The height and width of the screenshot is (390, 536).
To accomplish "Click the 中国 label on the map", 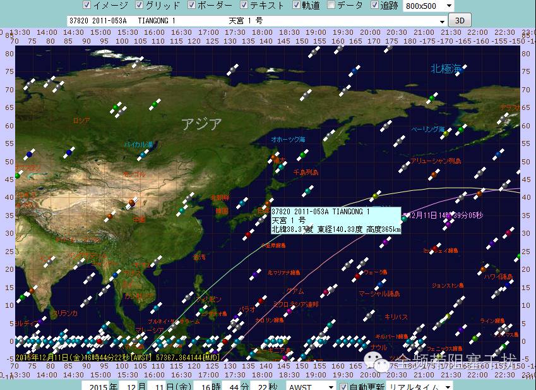I will tap(139, 219).
